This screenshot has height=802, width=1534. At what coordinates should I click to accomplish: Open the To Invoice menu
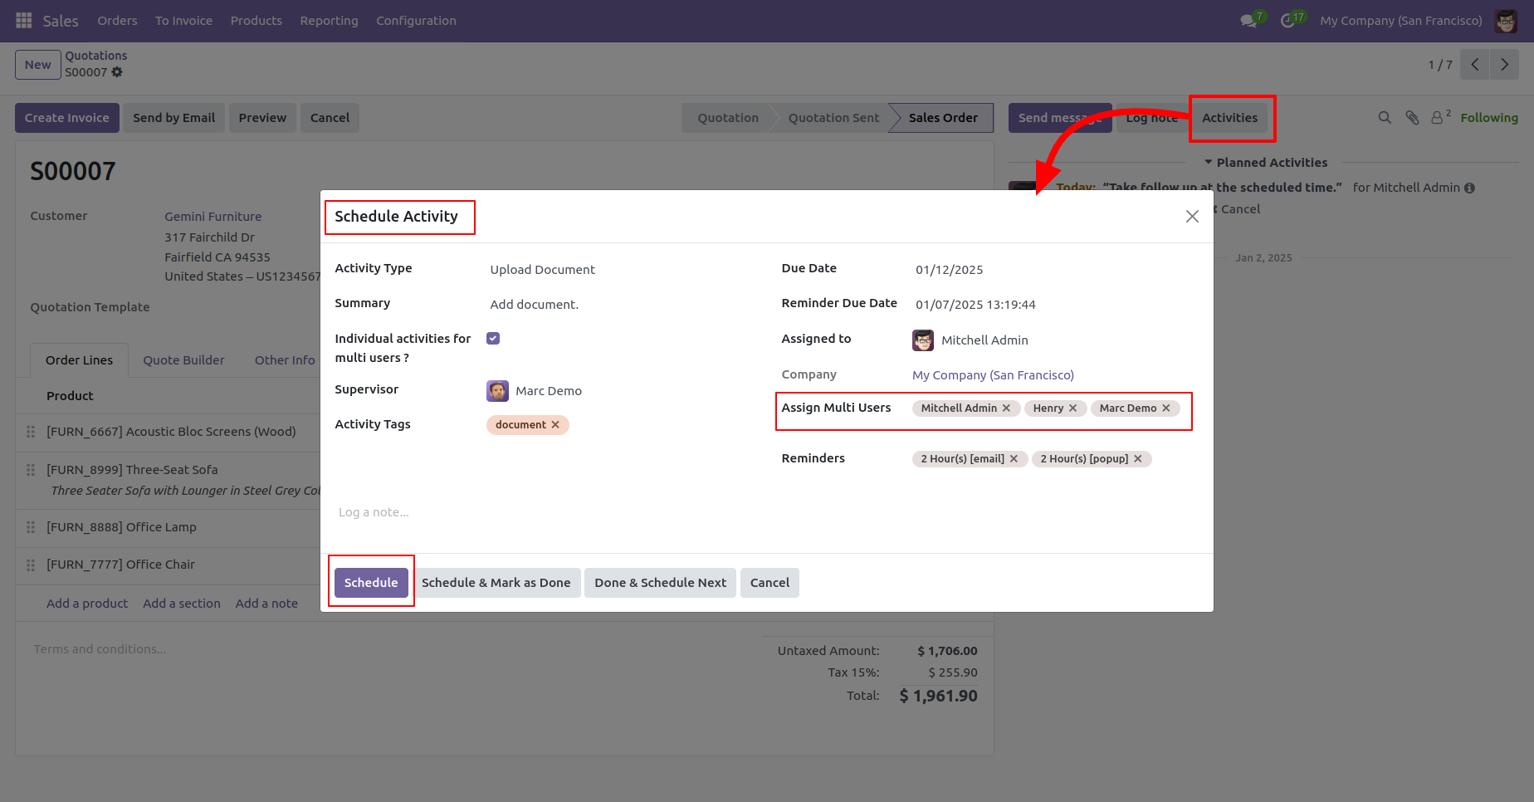point(183,21)
